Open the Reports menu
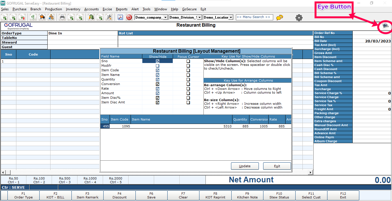Screen dimensions: 392x201 [122, 9]
